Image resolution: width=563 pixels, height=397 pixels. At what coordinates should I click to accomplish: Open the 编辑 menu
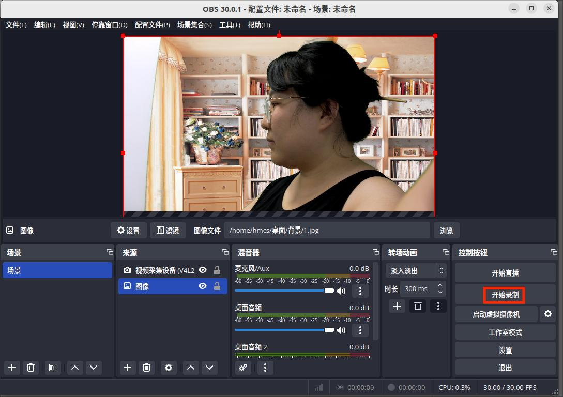click(x=44, y=25)
